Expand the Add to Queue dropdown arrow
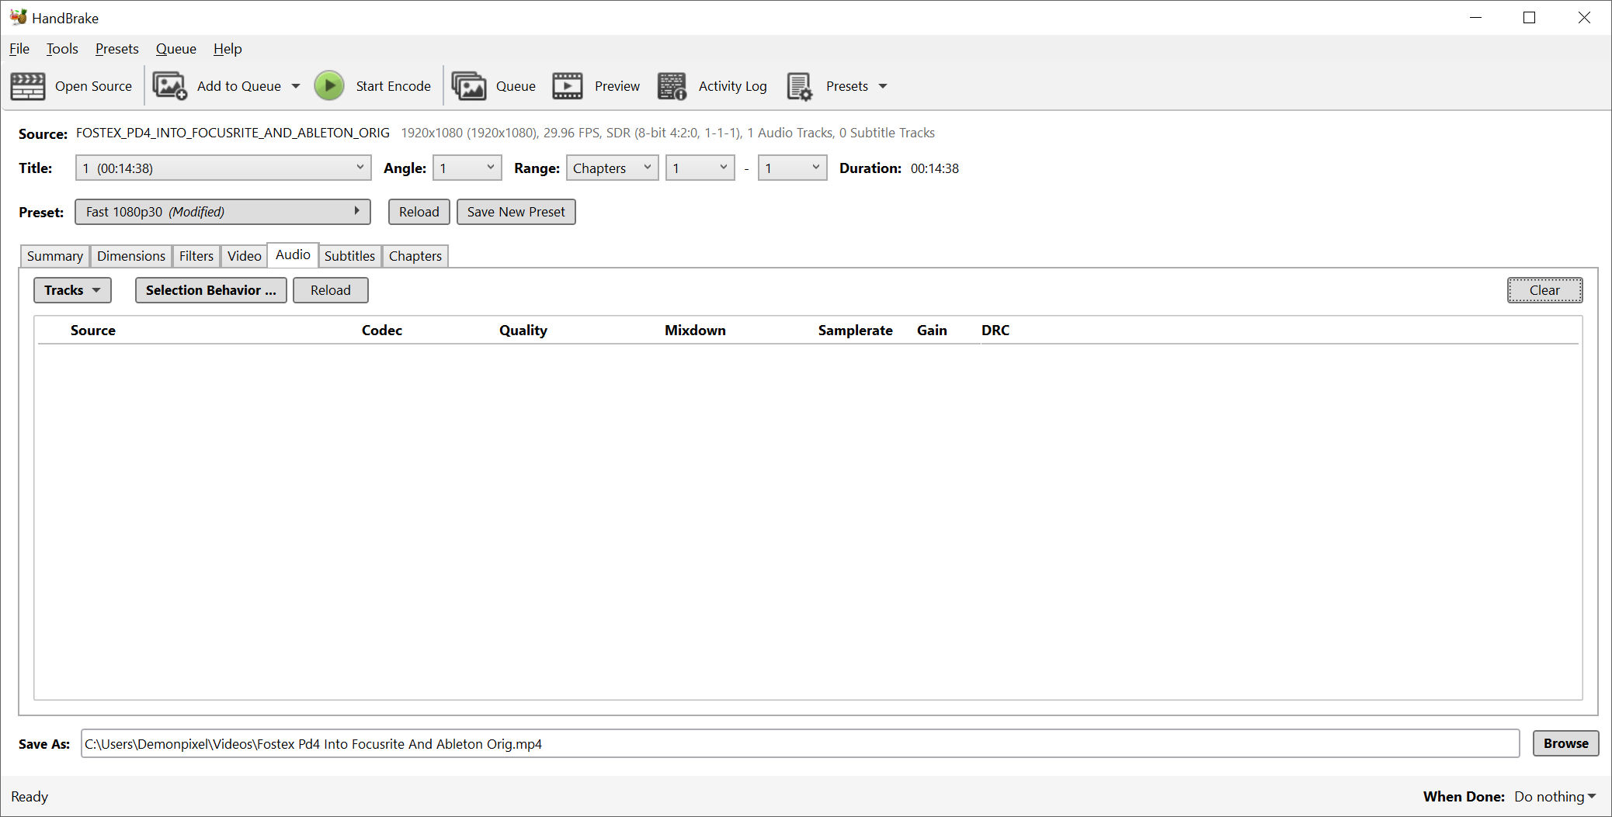The height and width of the screenshot is (817, 1612). click(x=296, y=86)
